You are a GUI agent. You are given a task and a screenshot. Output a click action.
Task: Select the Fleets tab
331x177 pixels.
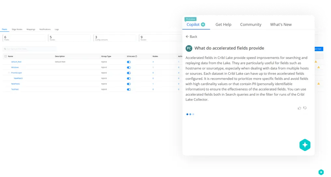[5, 29]
